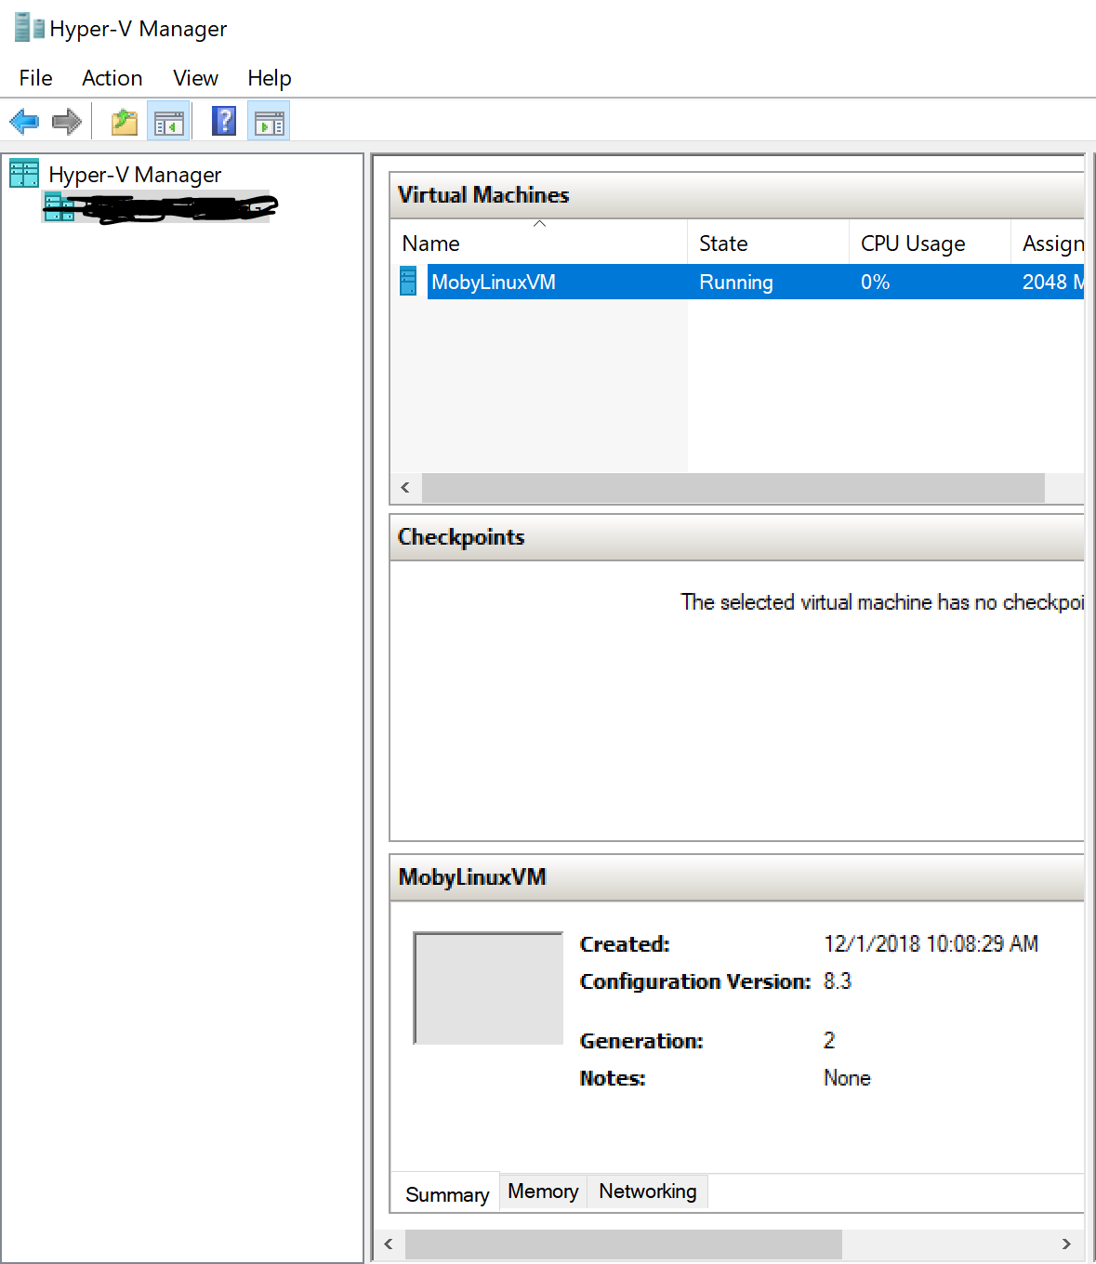1096x1264 pixels.
Task: Open the View menu
Action: click(195, 78)
